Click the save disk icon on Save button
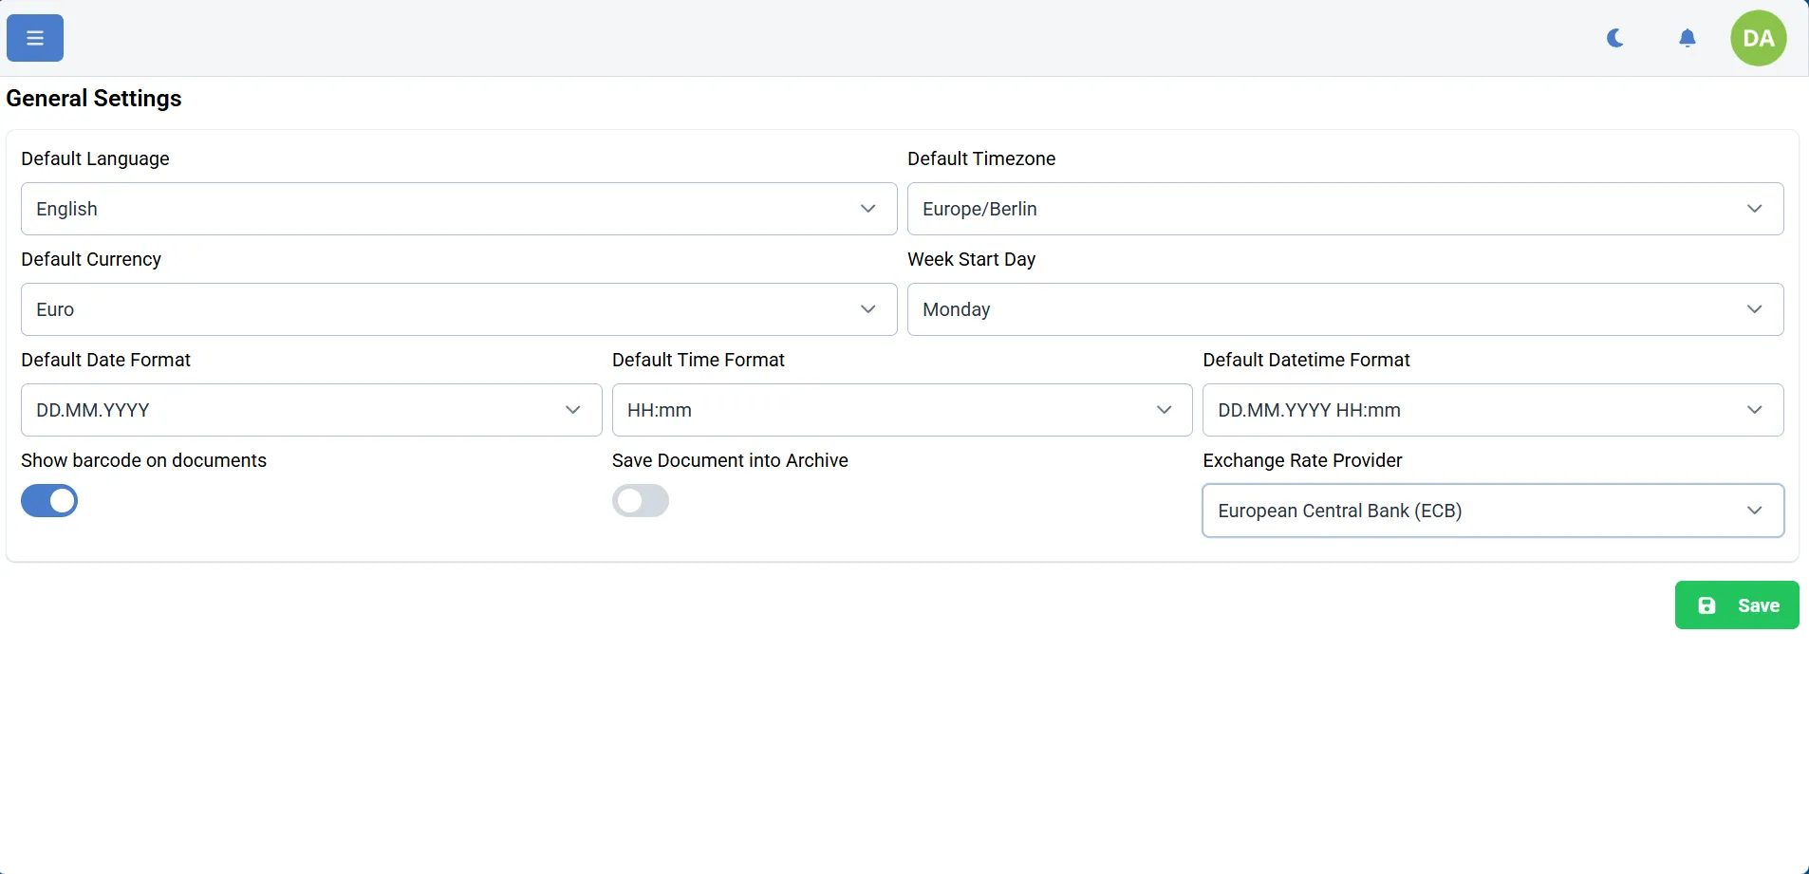The height and width of the screenshot is (874, 1809). 1707,604
